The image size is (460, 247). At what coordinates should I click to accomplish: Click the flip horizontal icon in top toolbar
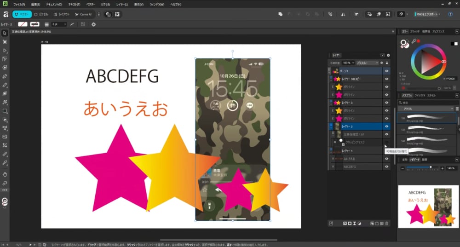(x=343, y=14)
